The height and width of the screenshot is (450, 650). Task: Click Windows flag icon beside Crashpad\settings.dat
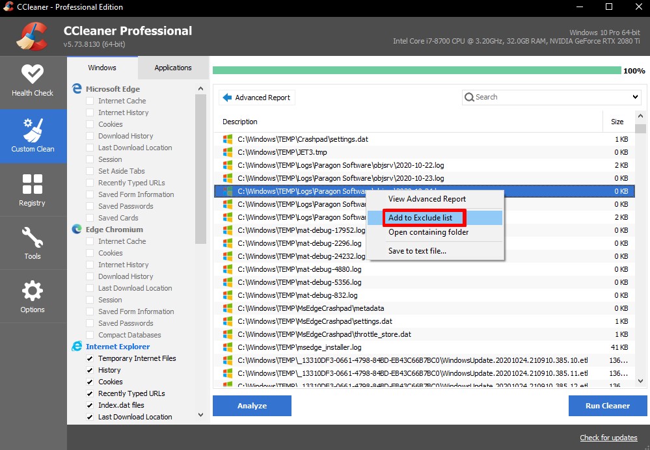click(x=228, y=139)
